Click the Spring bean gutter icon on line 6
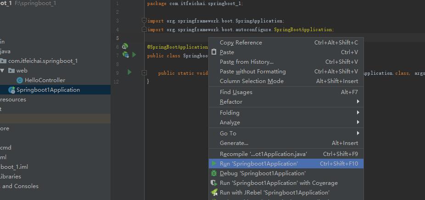Screen dimensions: 425x200 click(125, 46)
